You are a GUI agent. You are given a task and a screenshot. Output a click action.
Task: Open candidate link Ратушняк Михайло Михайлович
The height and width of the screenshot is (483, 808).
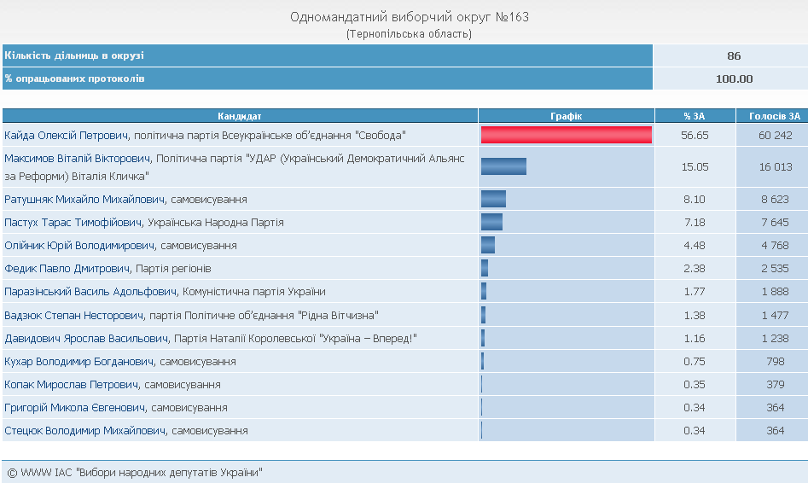tap(84, 200)
